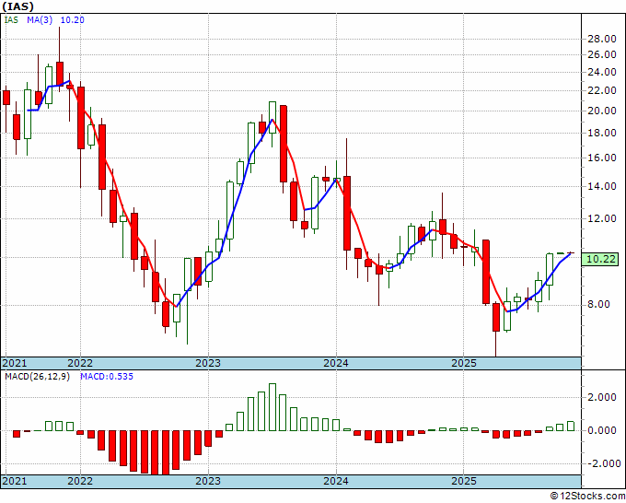The width and height of the screenshot is (626, 503).
Task: Click the 22.00 price axis label
Action: click(601, 90)
